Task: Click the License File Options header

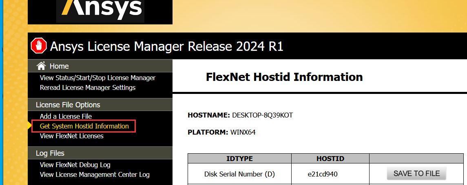Action: tap(68, 104)
